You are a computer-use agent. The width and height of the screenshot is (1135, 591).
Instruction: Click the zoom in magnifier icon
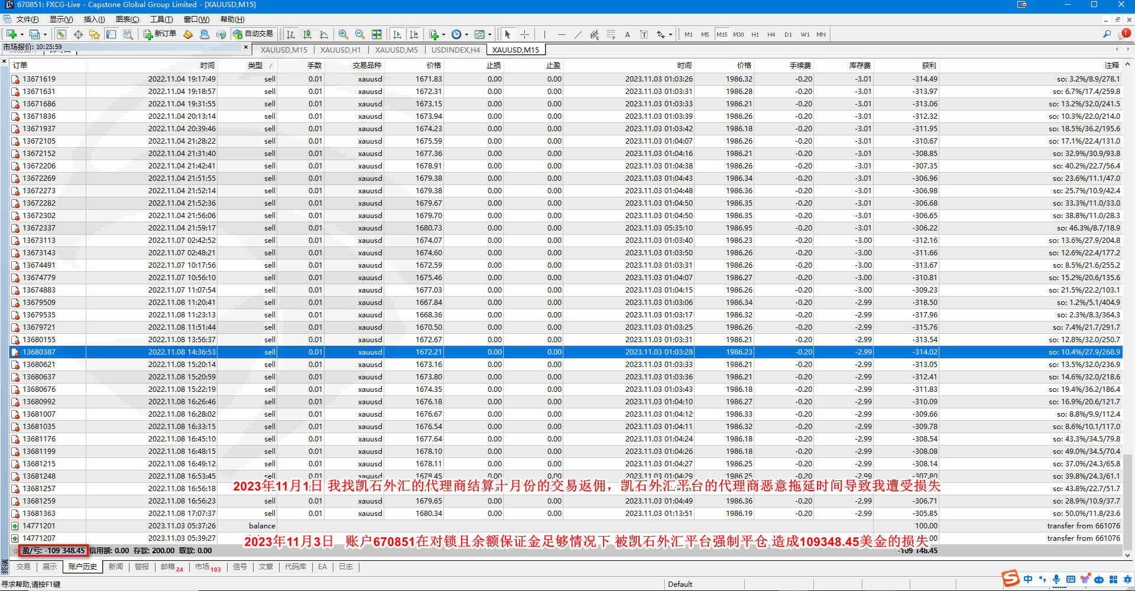[x=343, y=34]
